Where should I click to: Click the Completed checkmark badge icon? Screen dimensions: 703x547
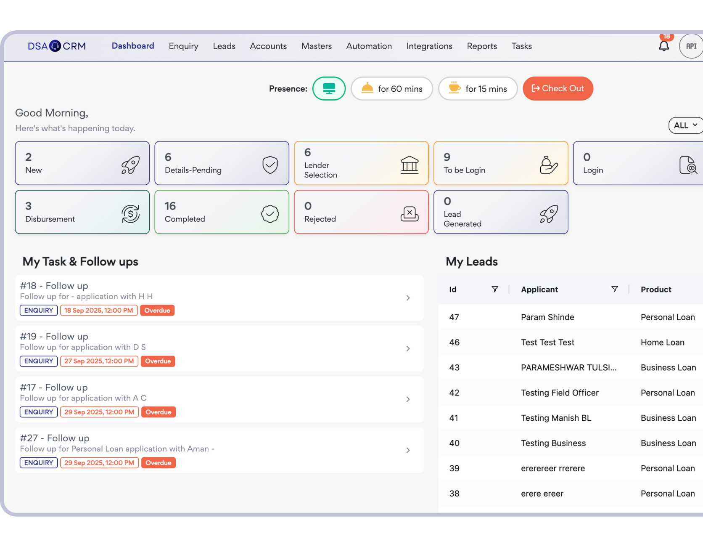click(x=270, y=214)
